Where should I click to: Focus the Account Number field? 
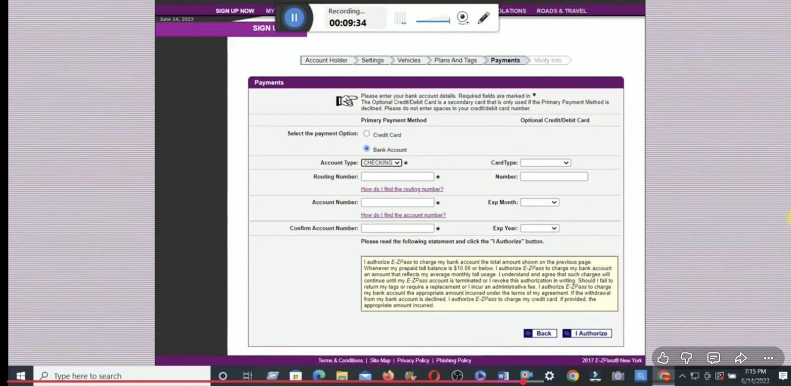click(x=397, y=202)
